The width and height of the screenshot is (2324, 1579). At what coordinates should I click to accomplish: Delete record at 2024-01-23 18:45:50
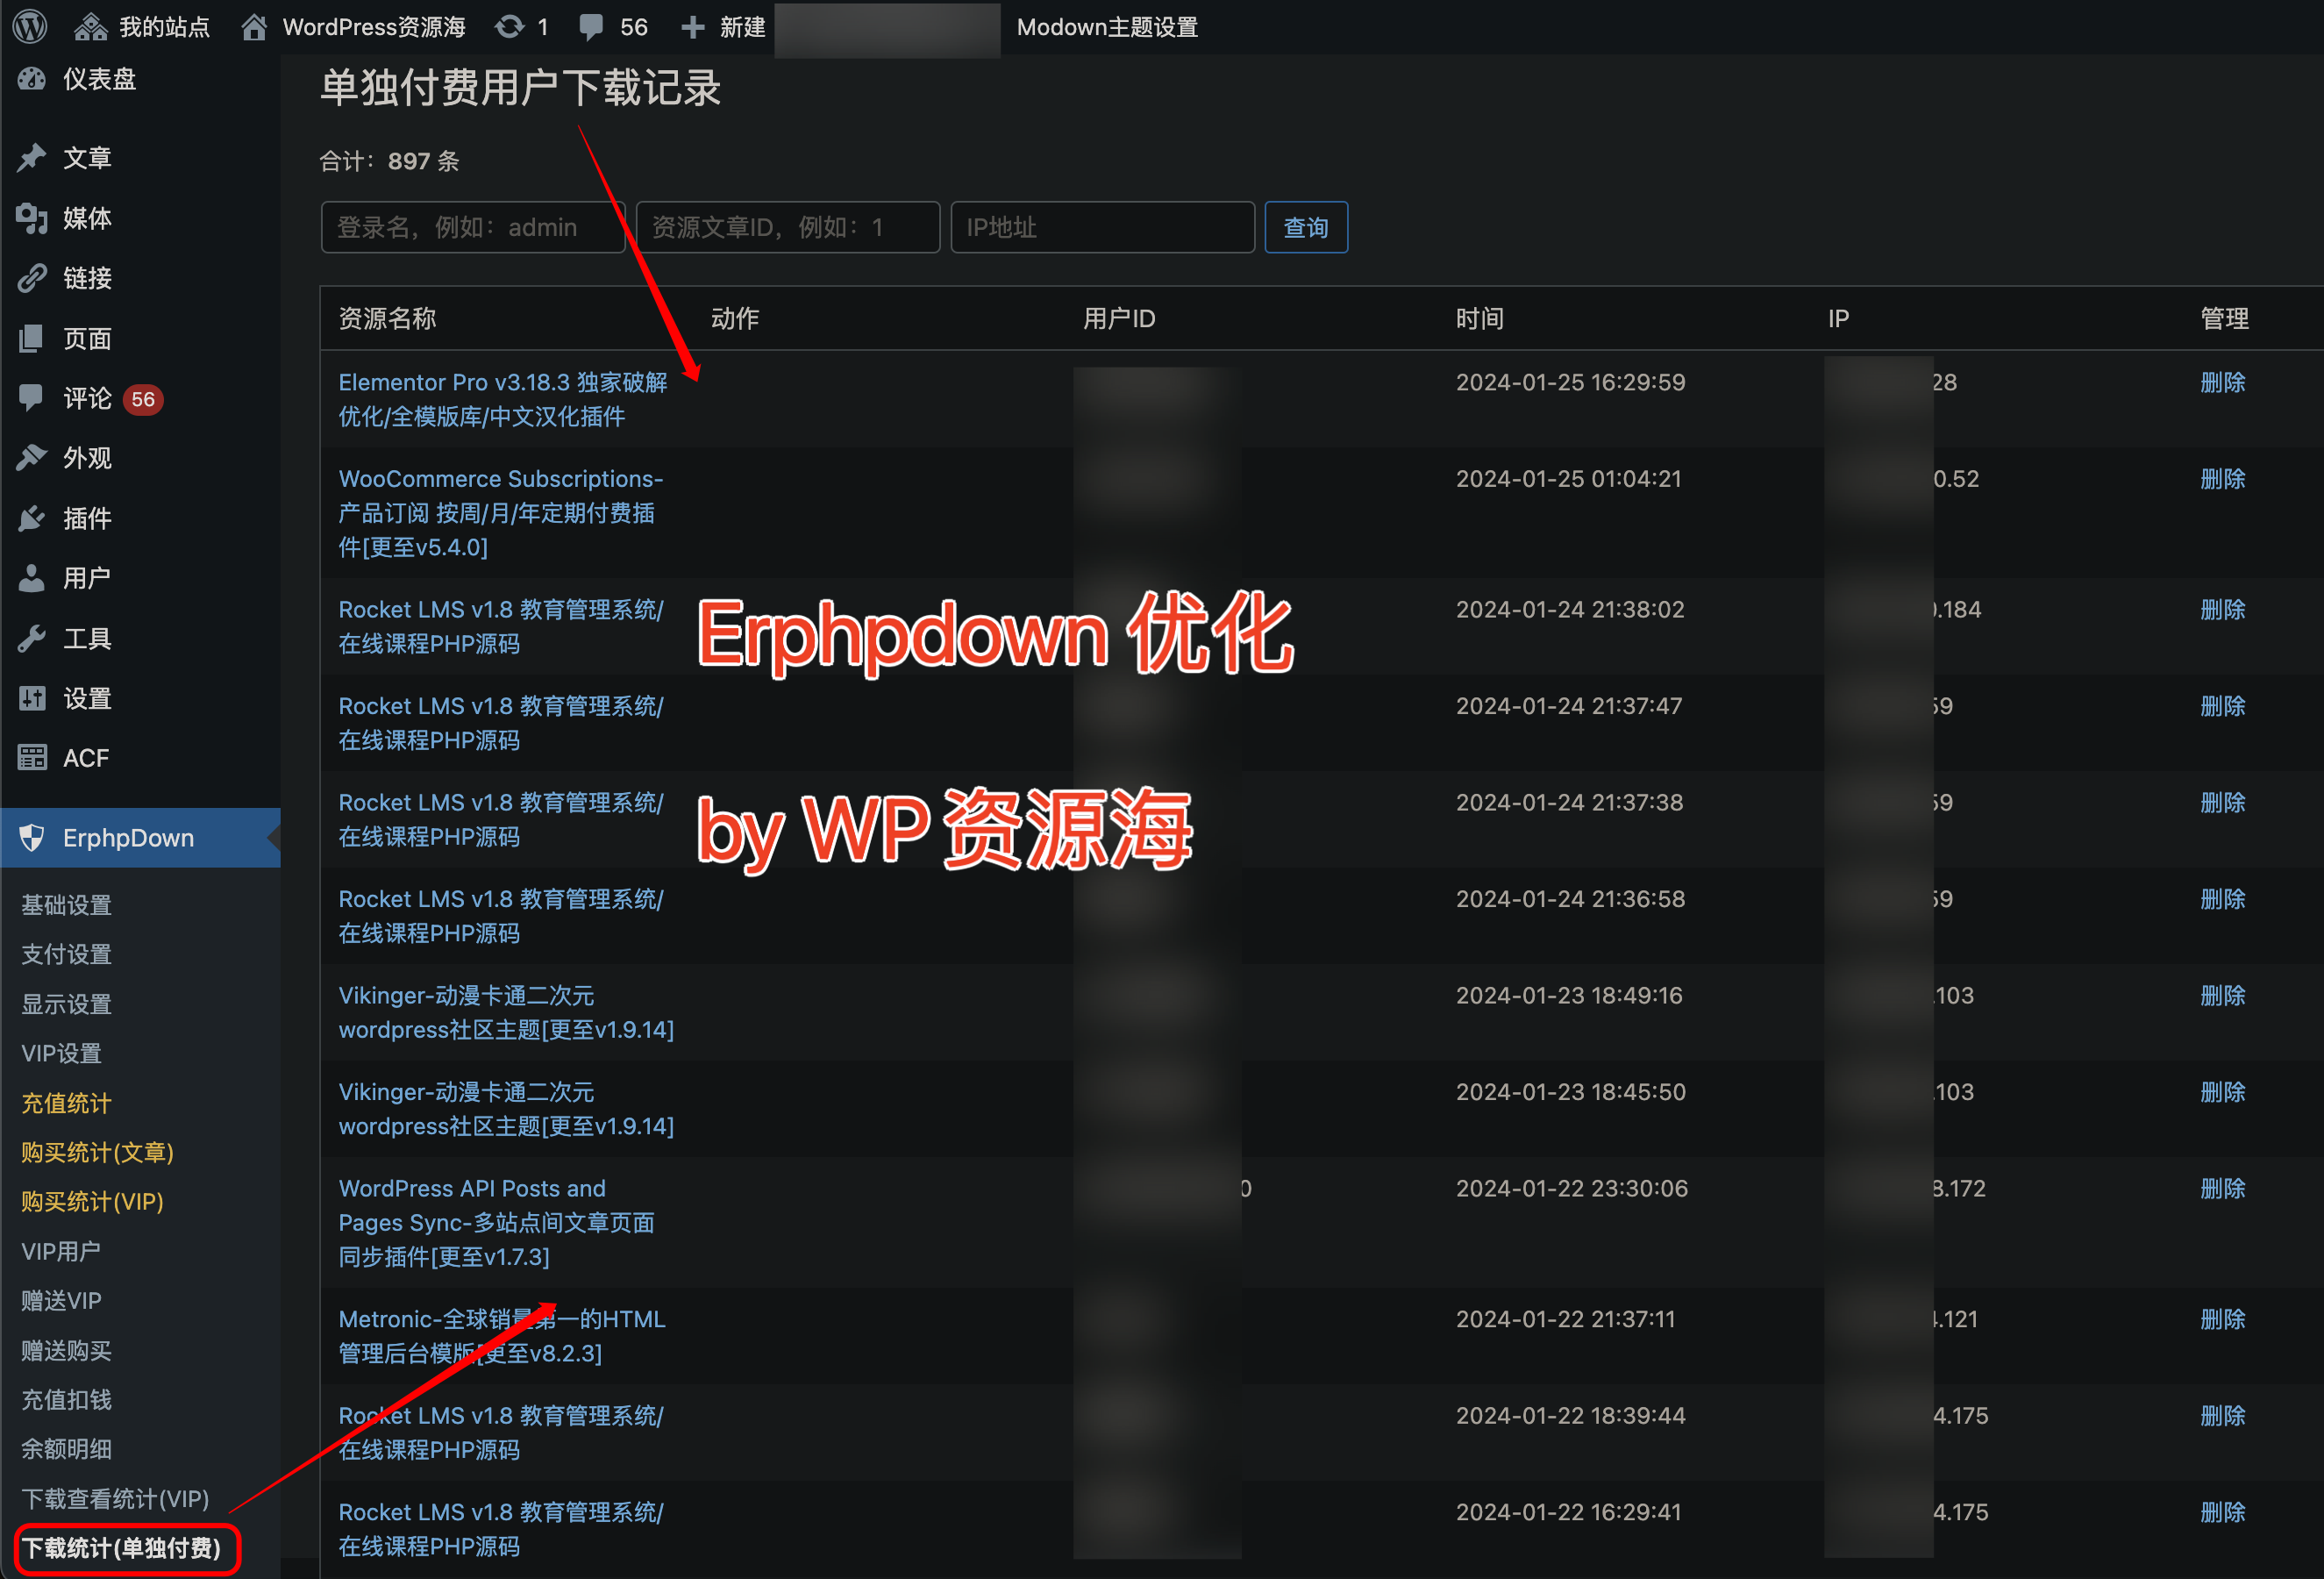pyautogui.click(x=2223, y=1092)
